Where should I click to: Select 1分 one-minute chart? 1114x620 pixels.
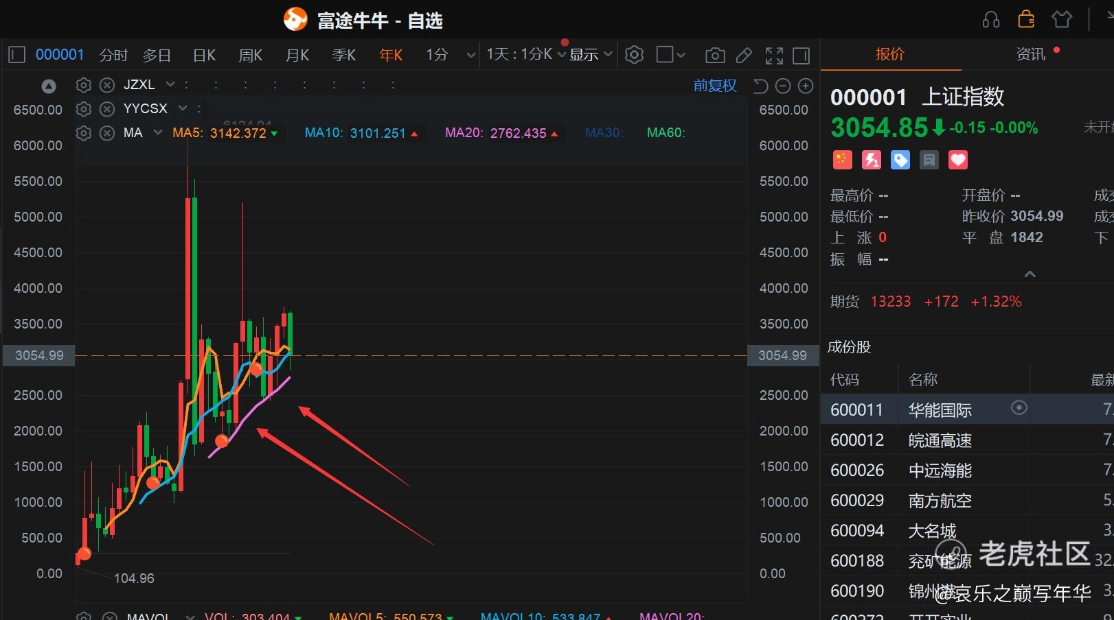[x=437, y=55]
